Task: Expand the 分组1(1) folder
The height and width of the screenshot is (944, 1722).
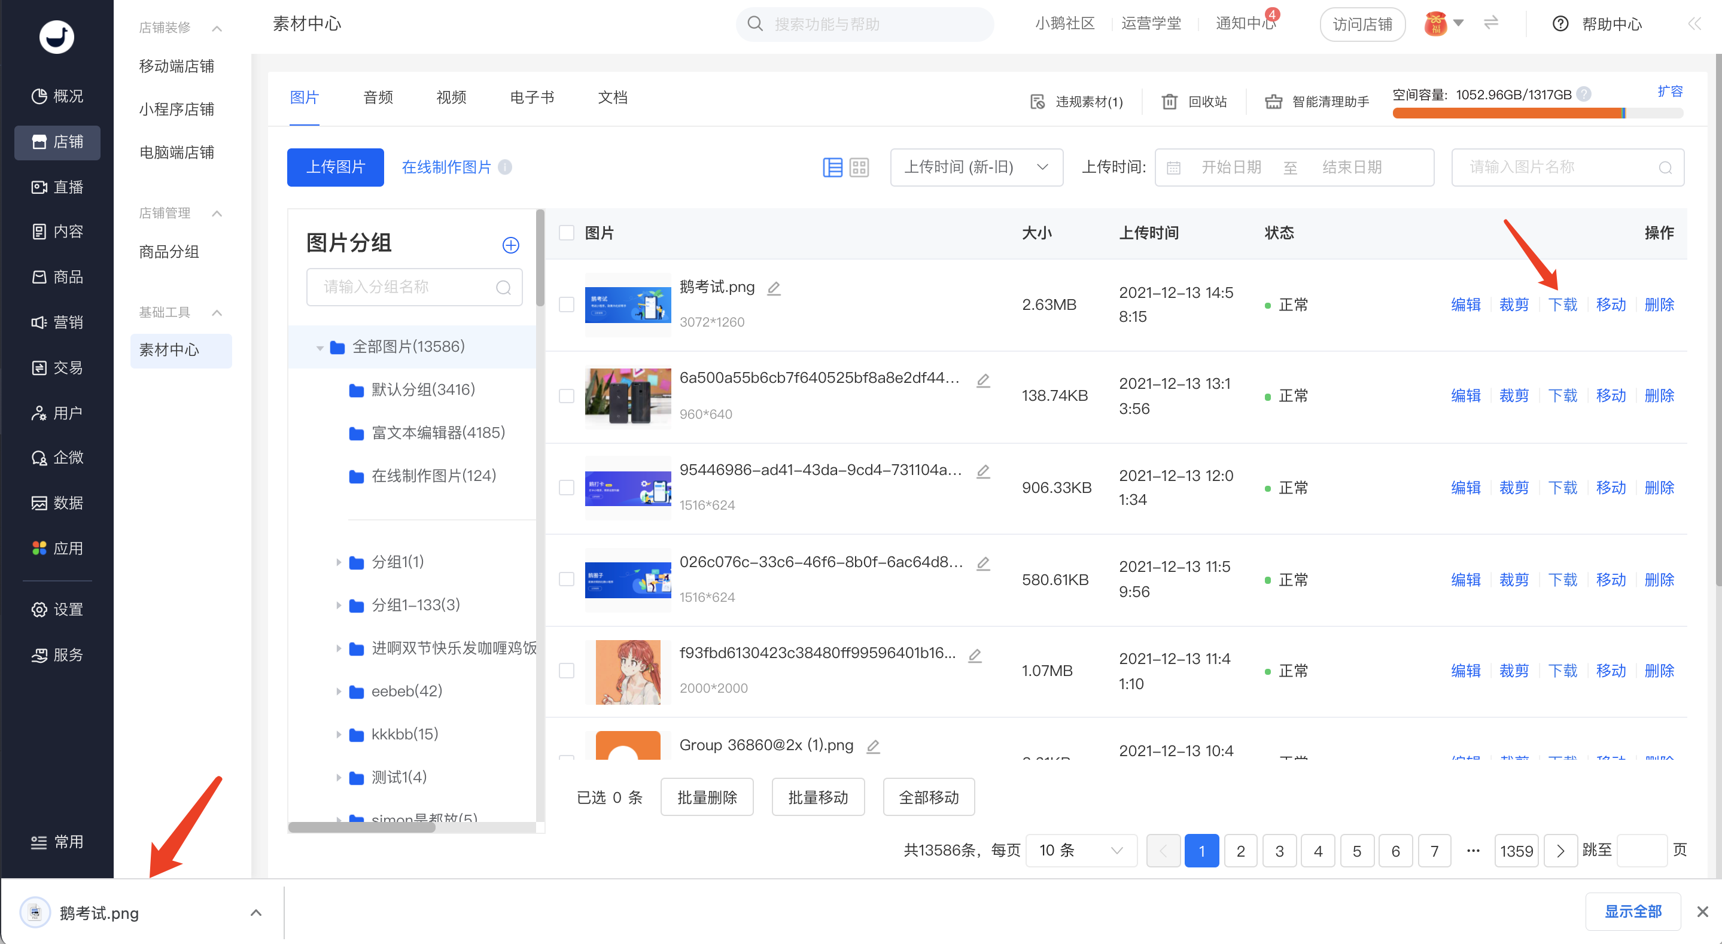Action: 338,562
